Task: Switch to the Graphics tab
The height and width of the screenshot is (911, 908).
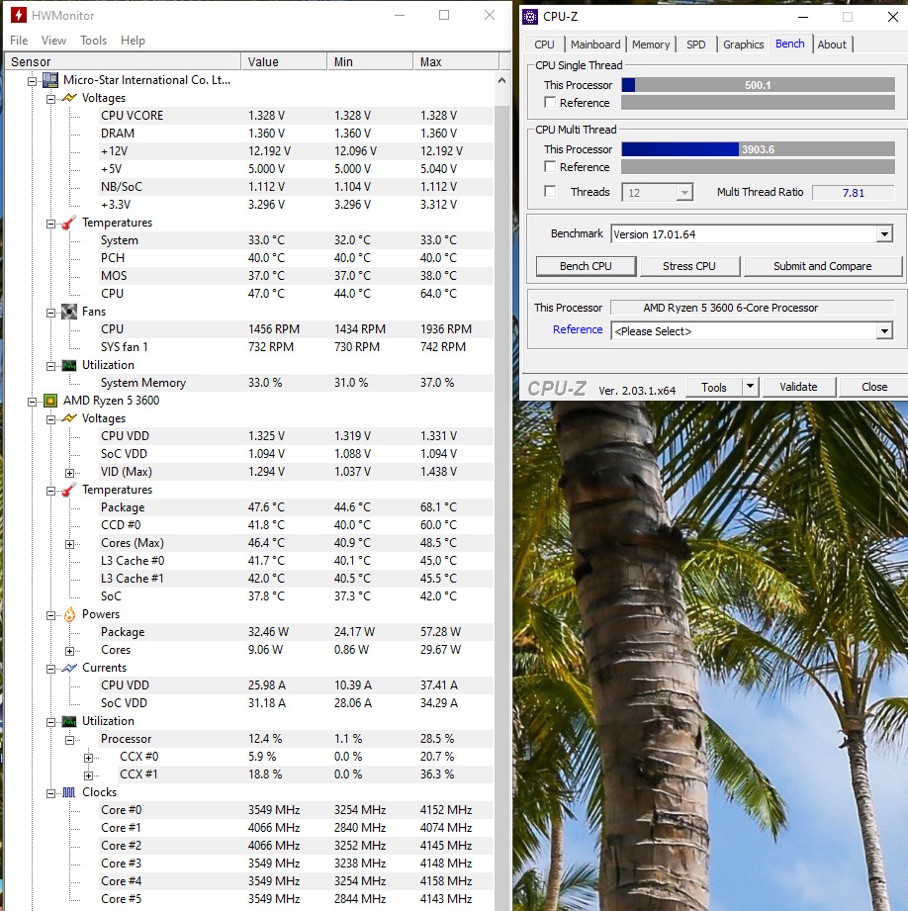Action: point(743,45)
